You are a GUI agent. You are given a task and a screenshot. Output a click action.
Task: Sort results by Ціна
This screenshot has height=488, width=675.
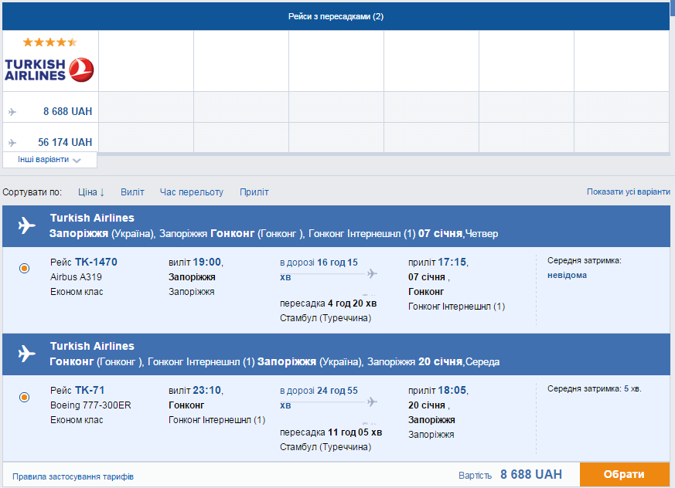pos(91,192)
